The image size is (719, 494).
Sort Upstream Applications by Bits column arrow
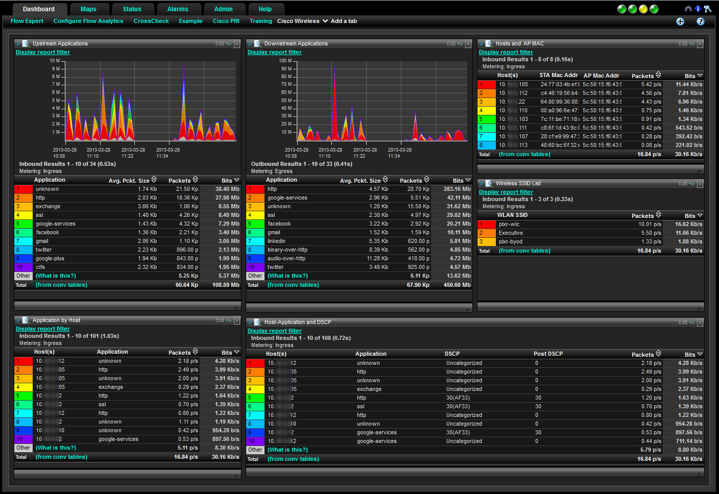[236, 180]
